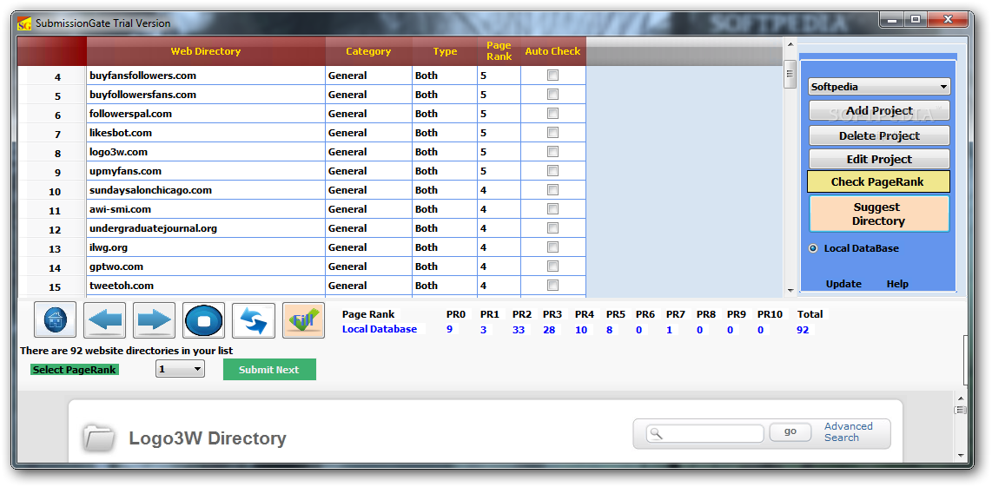Click the Type column header
The height and width of the screenshot is (487, 992).
(x=445, y=51)
